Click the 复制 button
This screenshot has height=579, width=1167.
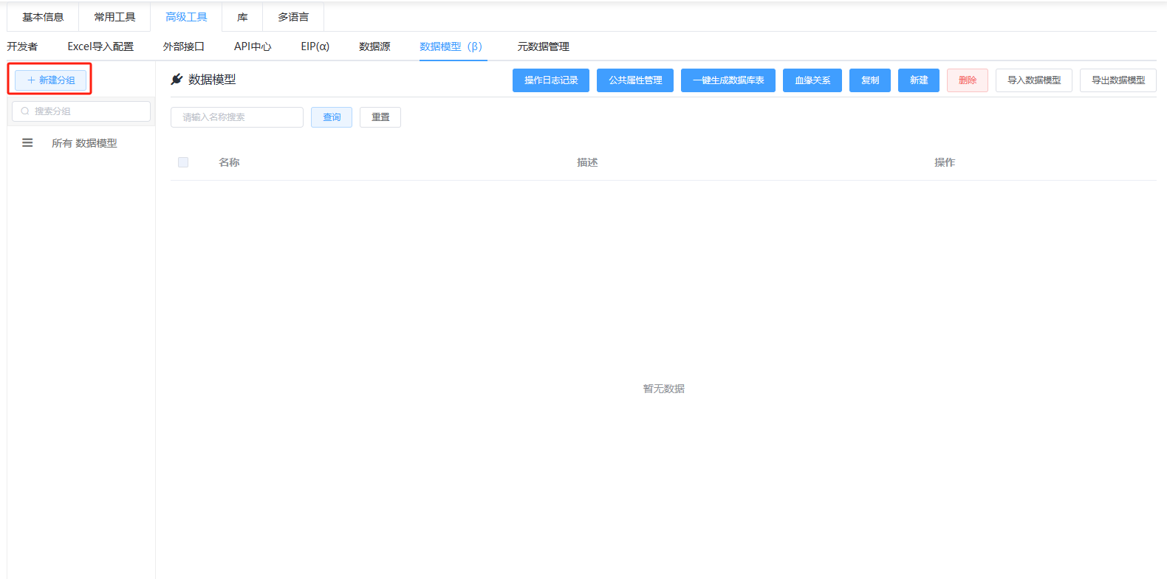tap(870, 80)
